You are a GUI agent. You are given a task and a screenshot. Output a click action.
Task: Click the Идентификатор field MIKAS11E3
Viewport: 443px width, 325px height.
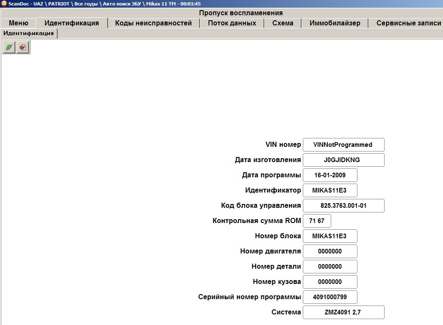(330, 190)
